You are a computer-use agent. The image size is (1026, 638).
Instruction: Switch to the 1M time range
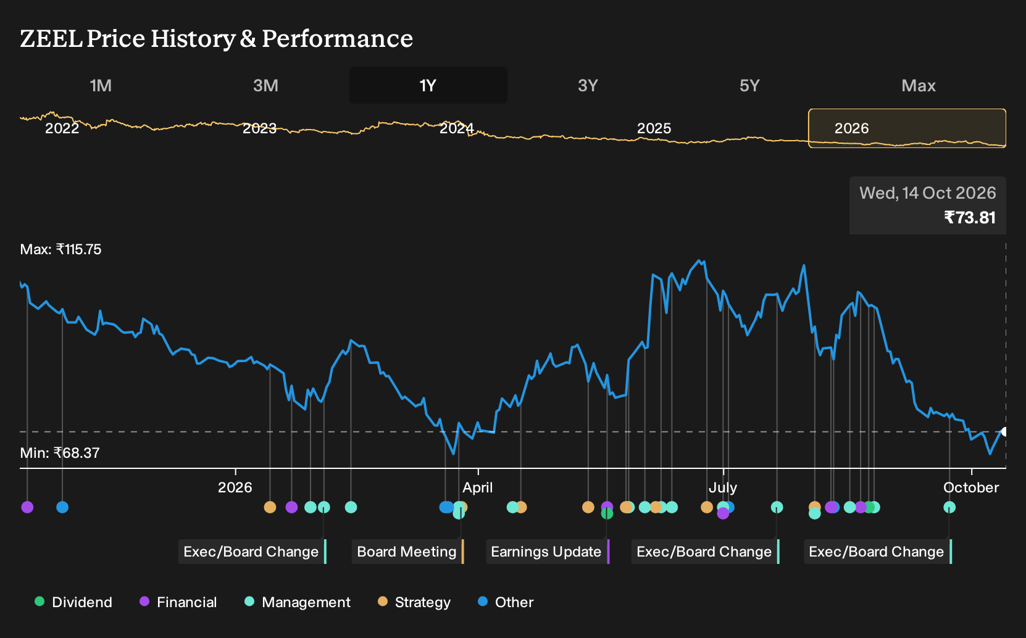coord(101,85)
